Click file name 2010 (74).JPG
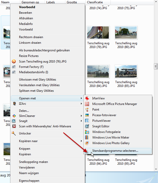158x183 pixels. coord(98,8)
